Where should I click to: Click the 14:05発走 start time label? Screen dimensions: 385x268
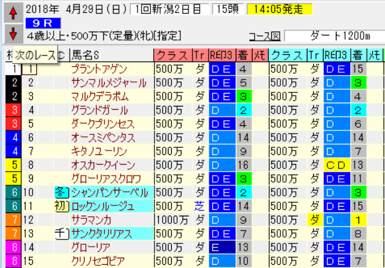point(280,9)
